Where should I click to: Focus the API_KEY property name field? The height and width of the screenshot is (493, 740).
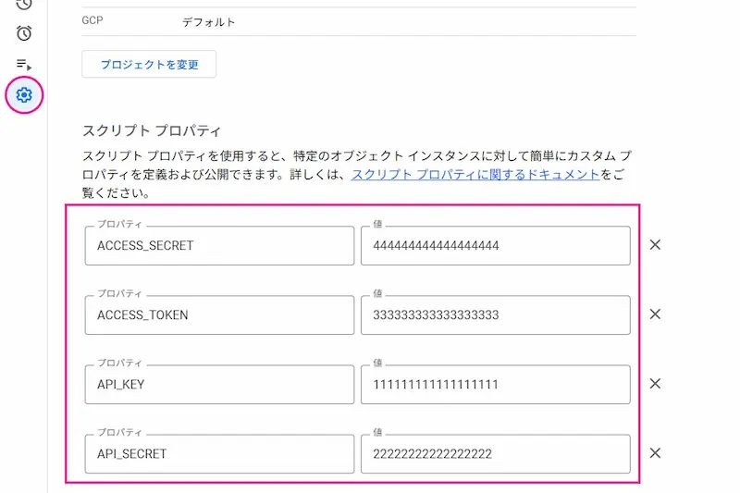(218, 385)
